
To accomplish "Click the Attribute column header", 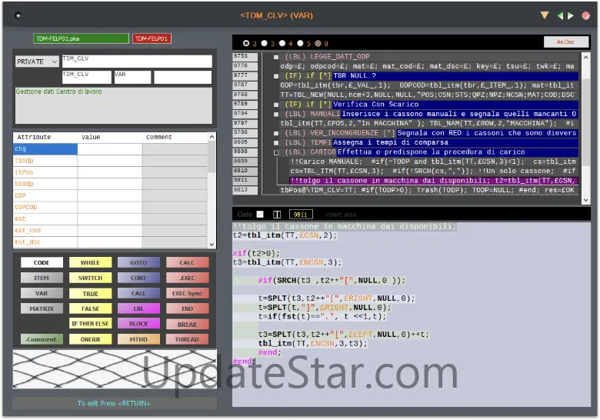I will [x=45, y=137].
